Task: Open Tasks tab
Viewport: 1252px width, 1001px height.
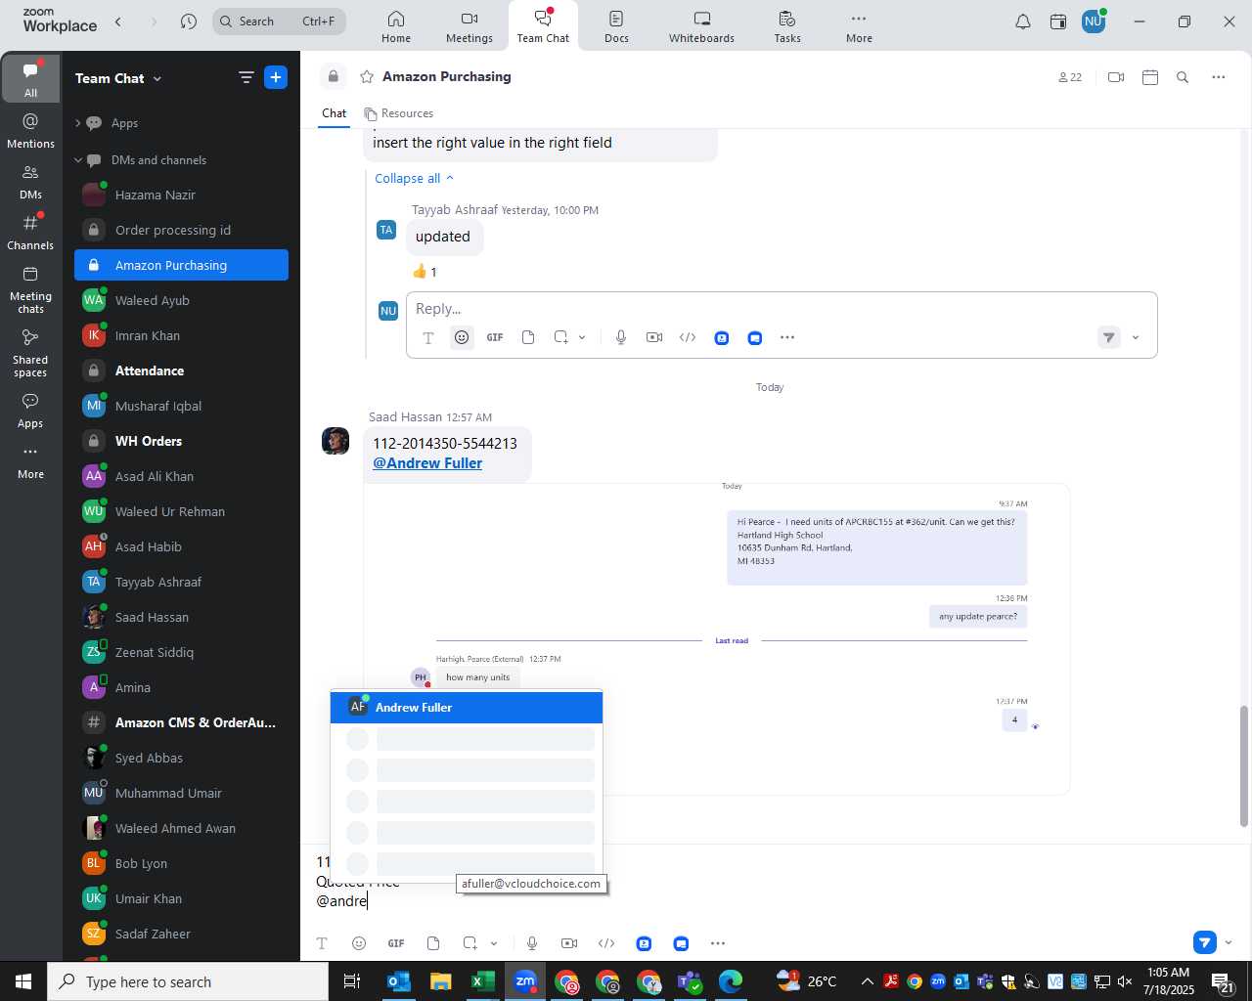Action: (x=787, y=26)
